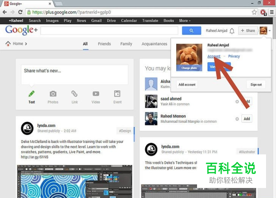Click the browser back arrow

[5, 12]
